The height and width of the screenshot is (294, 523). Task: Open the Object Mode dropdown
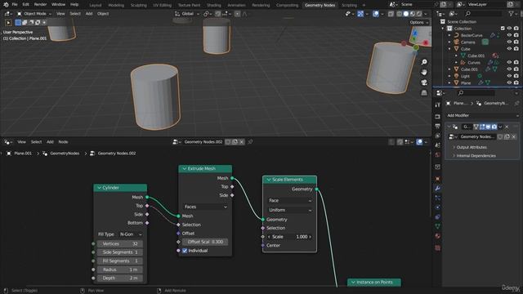34,14
